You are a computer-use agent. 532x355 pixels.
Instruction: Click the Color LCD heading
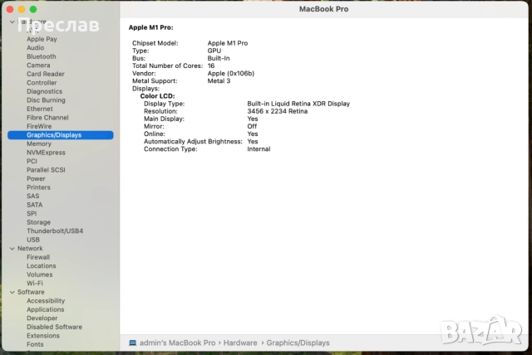(x=157, y=96)
